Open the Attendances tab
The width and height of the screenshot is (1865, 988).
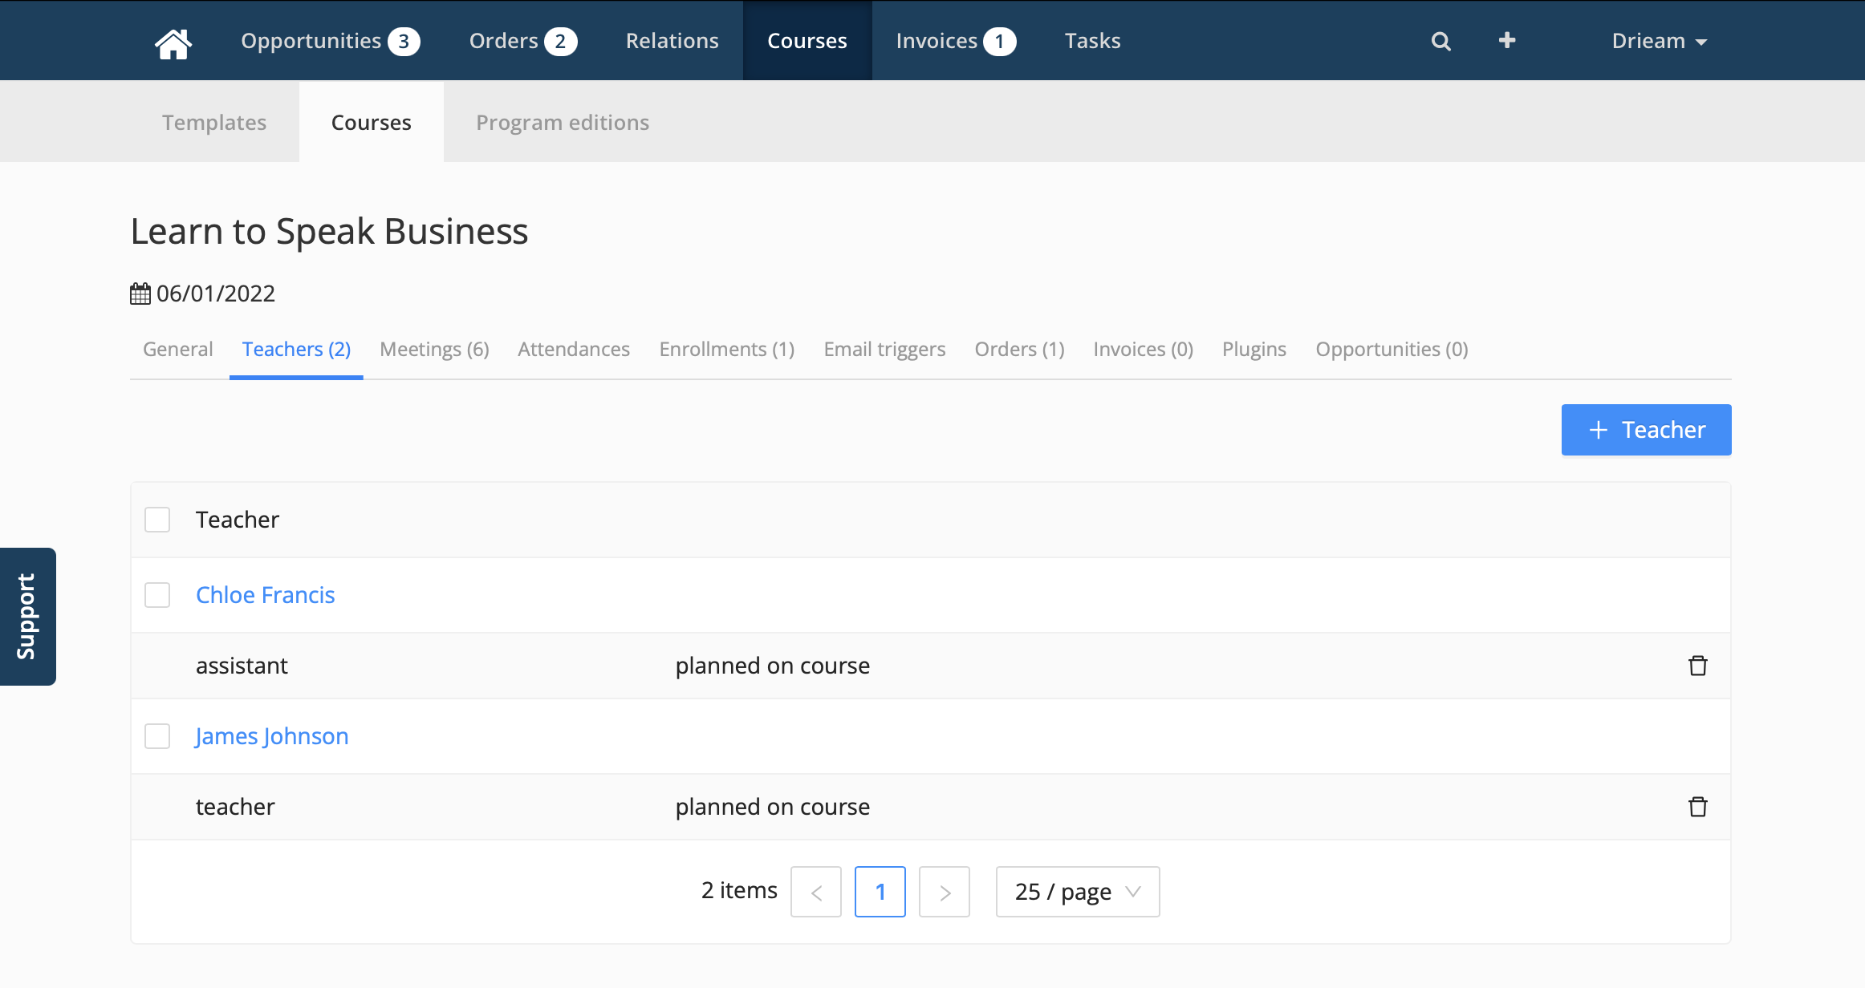[x=574, y=349]
